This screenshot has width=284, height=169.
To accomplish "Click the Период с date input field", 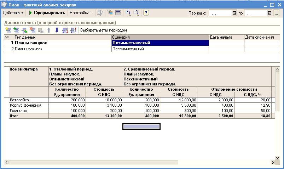I will (x=220, y=13).
